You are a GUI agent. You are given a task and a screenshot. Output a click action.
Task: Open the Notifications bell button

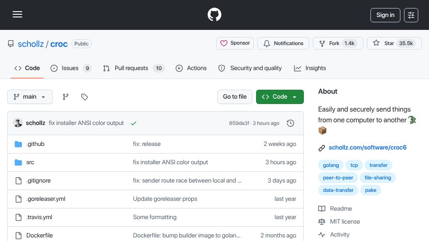283,43
